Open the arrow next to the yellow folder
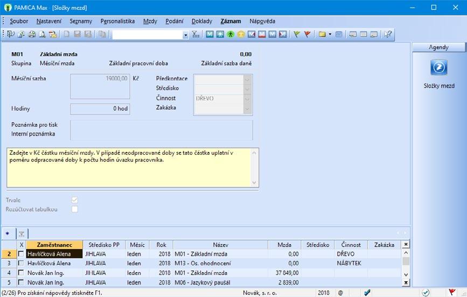467x297 pixels. coord(330,34)
